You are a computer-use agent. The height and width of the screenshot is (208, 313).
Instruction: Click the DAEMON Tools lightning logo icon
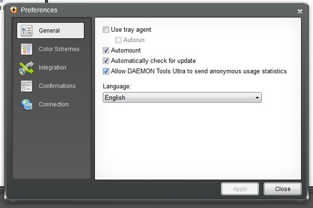point(14,10)
